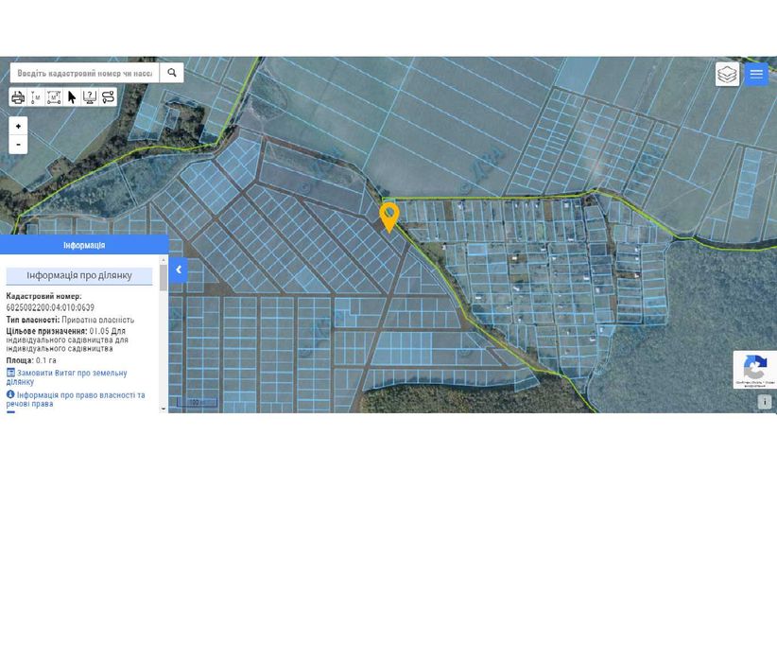This screenshot has height=662, width=777.
Task: Zoom in the map with plus
Action: click(18, 127)
